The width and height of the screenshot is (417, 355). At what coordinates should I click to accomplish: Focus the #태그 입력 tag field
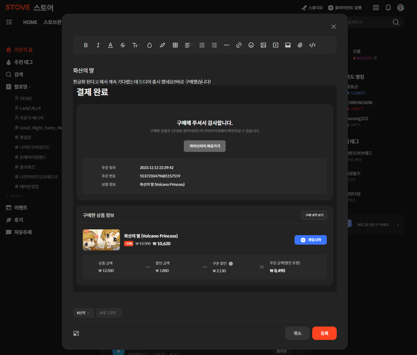click(x=109, y=313)
